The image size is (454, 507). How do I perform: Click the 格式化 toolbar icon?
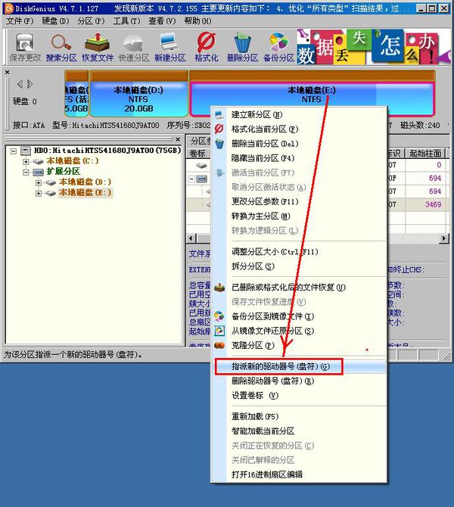tap(207, 47)
